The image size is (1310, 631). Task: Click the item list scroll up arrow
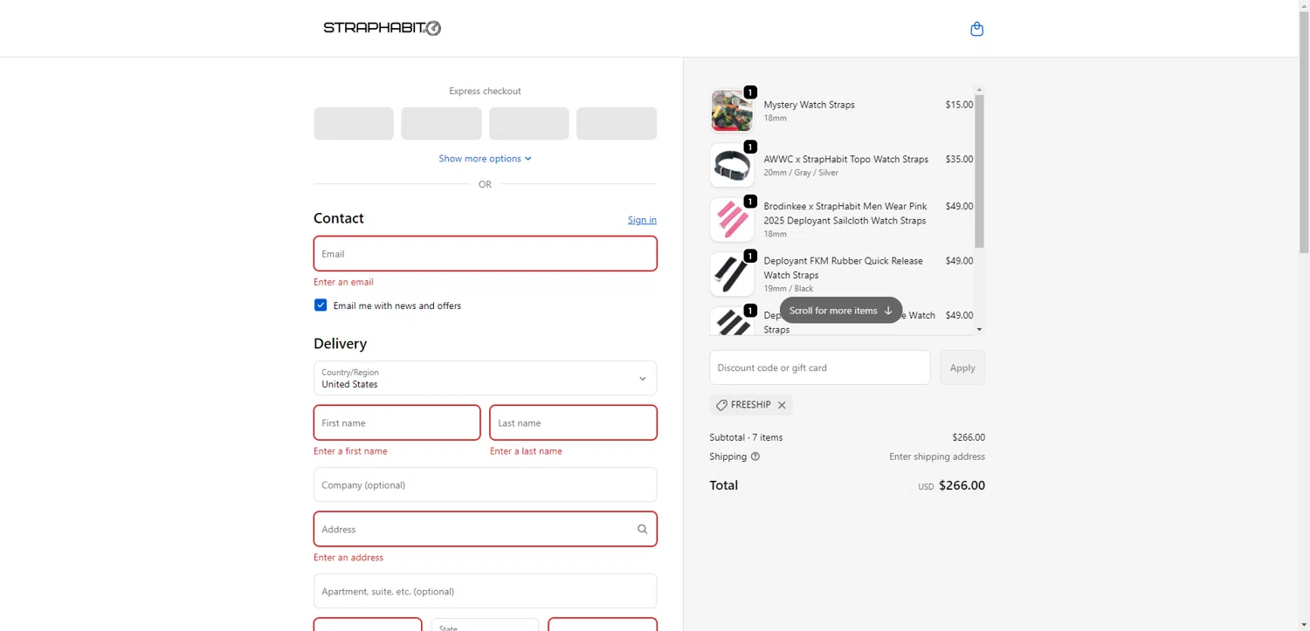[979, 89]
